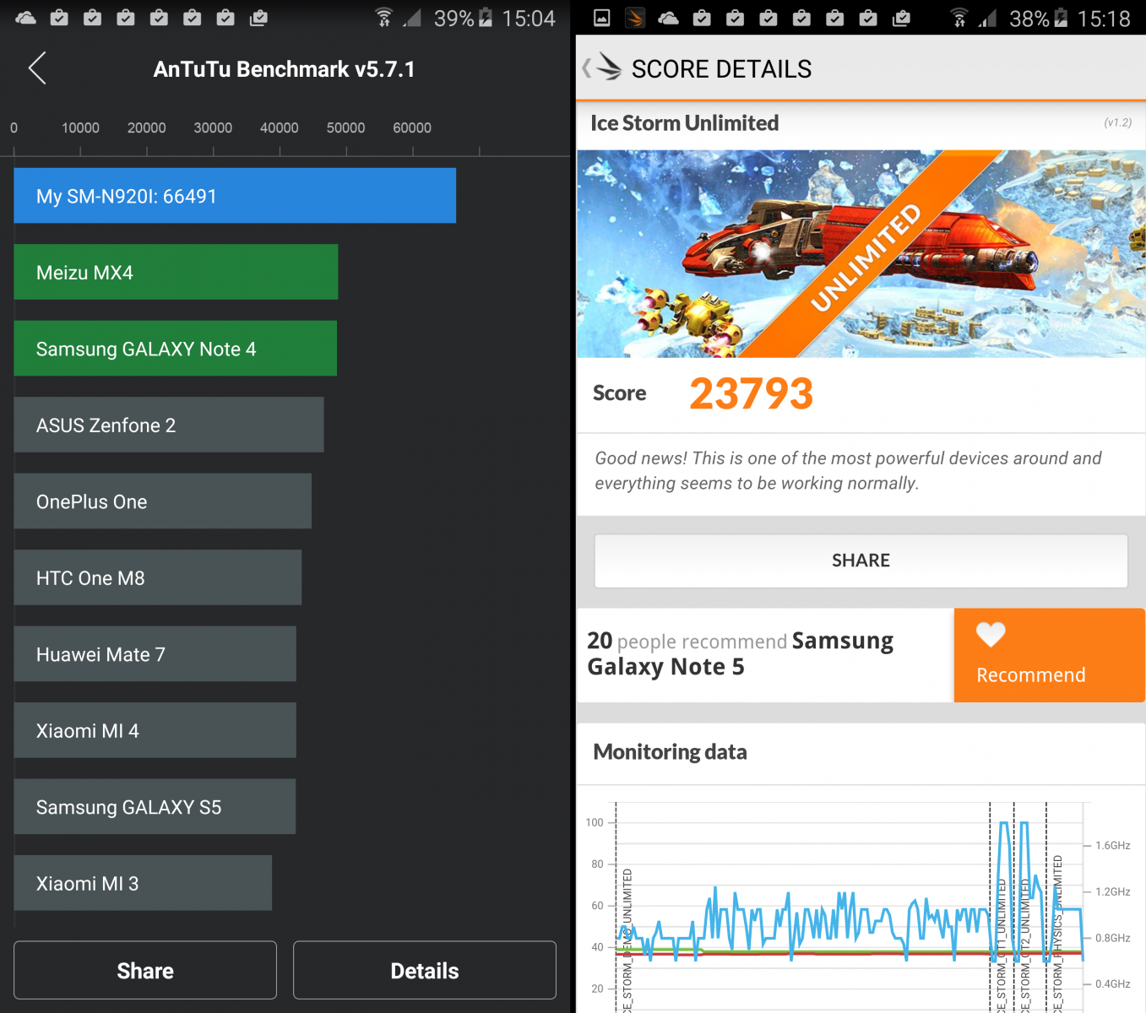Open the Details button in AnTuTu
Screen dimensions: 1146x1013
click(x=424, y=970)
